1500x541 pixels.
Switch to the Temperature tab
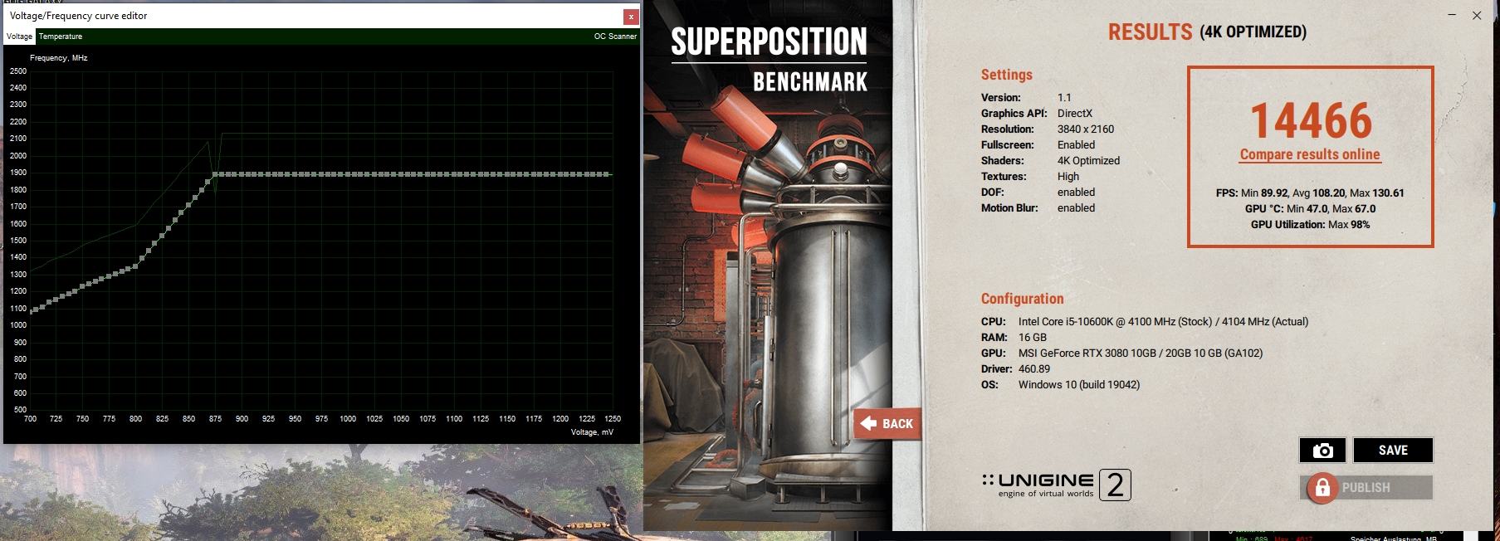coord(61,37)
